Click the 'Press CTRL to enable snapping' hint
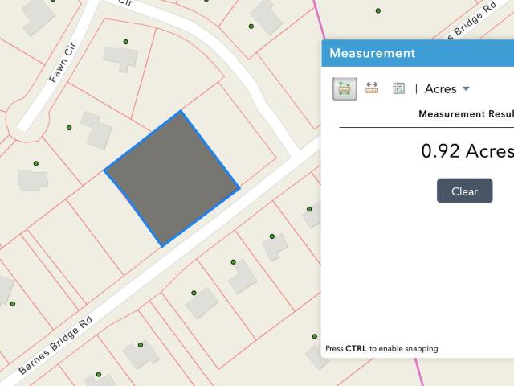 tap(381, 348)
